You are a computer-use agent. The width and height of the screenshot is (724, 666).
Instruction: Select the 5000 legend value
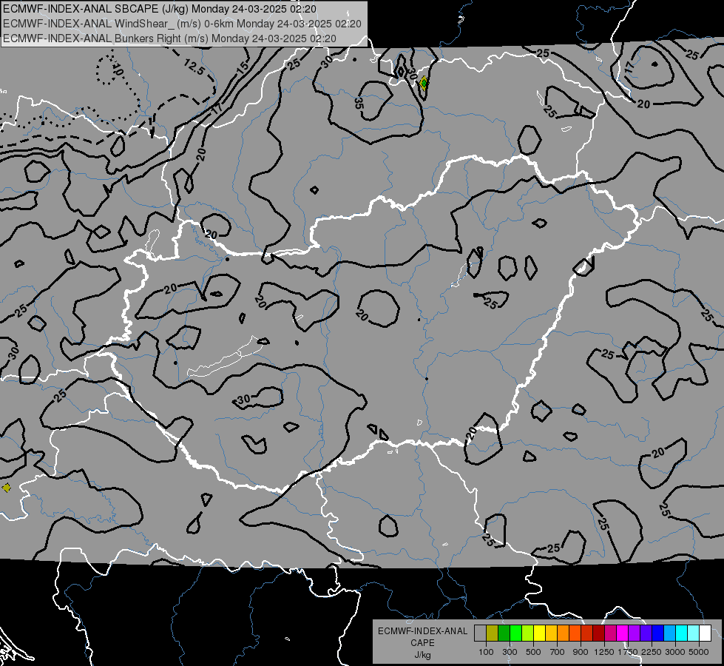(x=699, y=652)
